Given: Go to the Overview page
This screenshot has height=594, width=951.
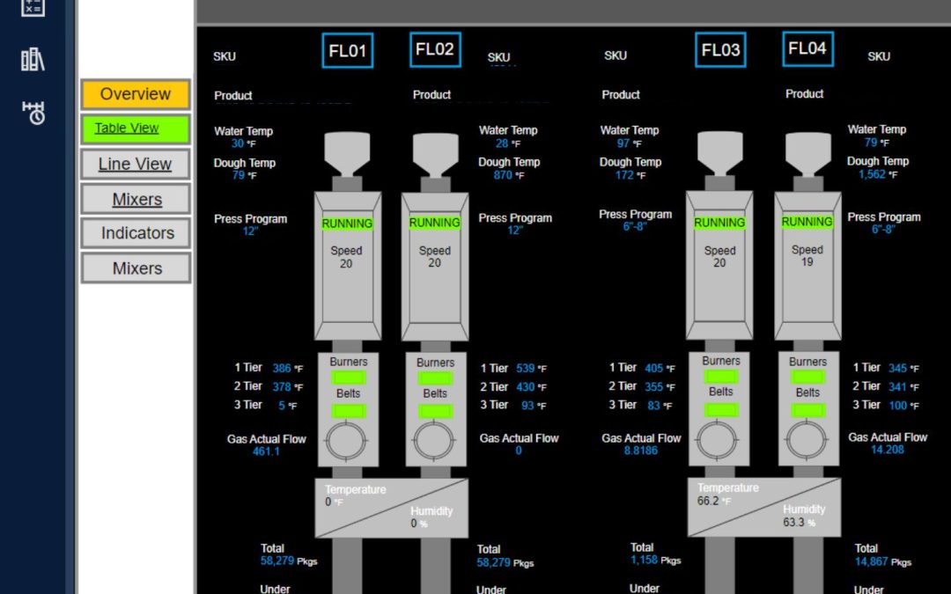Looking at the screenshot, I should pos(136,94).
